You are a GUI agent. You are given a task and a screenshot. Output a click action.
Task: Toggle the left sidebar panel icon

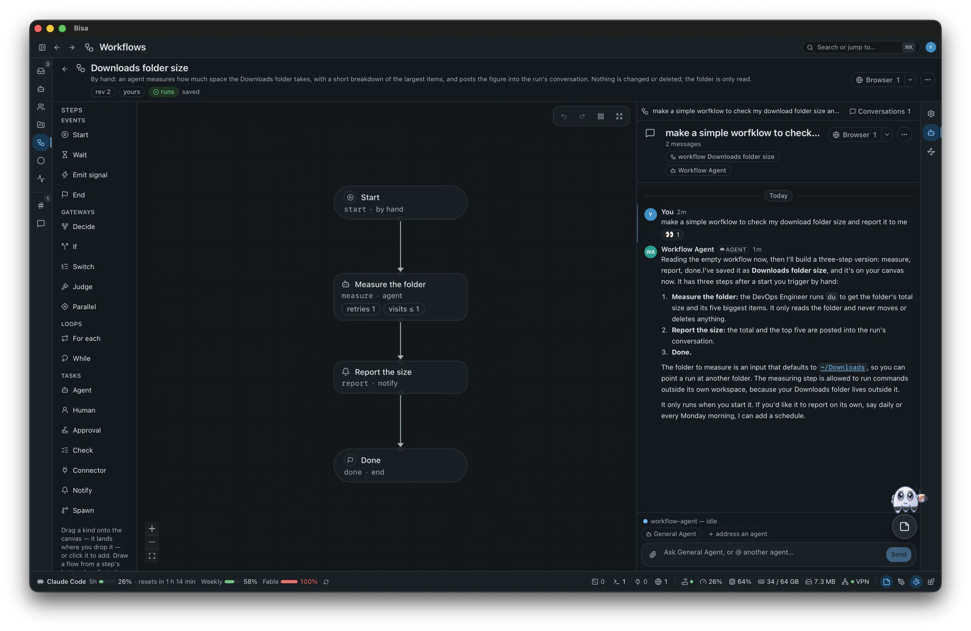click(x=42, y=47)
